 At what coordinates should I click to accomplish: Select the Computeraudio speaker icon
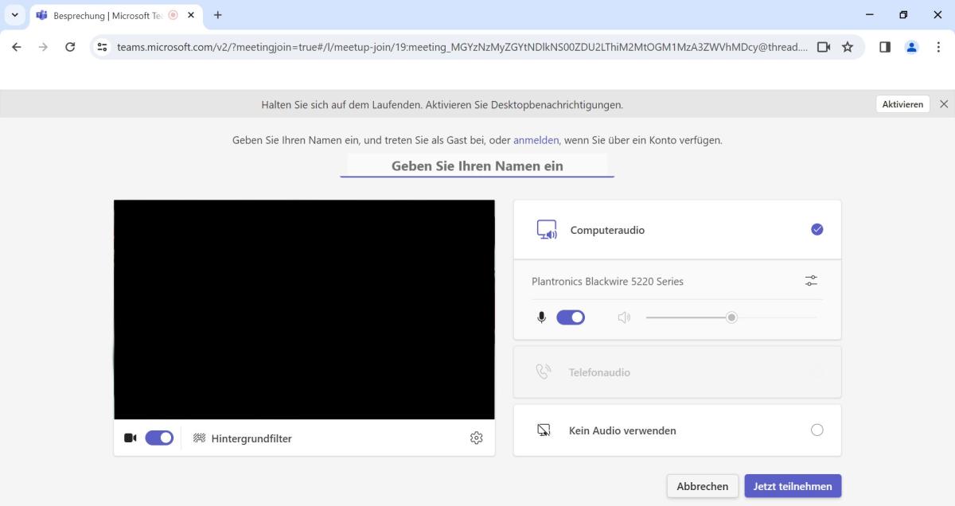(x=547, y=229)
